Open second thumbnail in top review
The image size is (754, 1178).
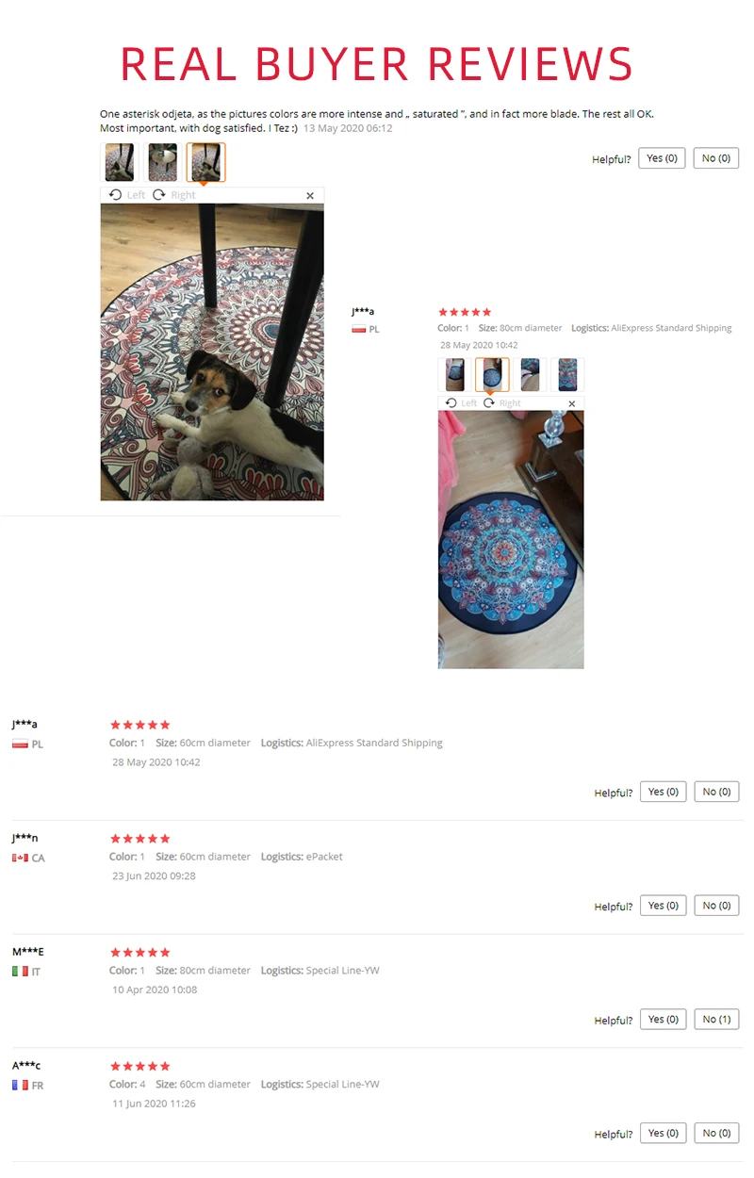(x=162, y=162)
